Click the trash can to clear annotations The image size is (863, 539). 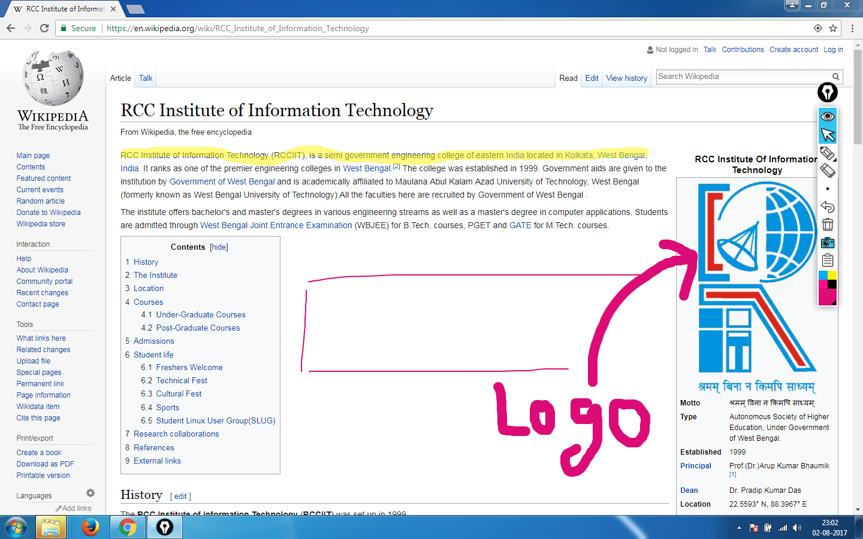[828, 225]
